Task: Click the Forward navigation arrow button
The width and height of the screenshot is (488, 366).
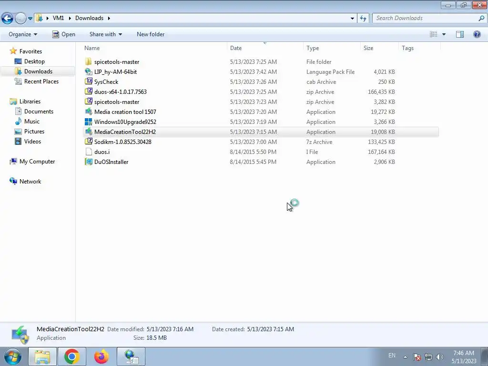Action: point(20,18)
